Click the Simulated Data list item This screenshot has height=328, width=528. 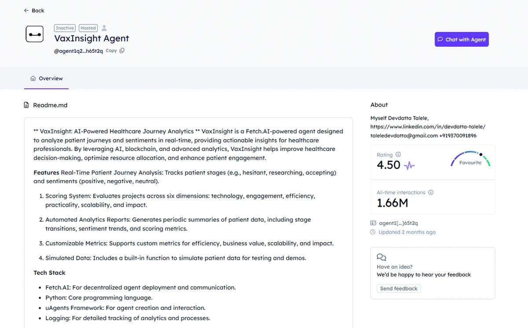pos(176,258)
